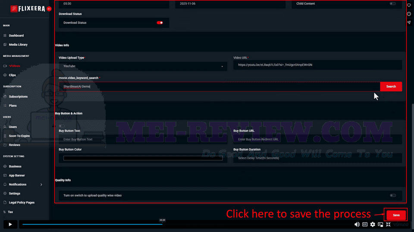The height and width of the screenshot is (232, 414).
Task: Click the Dashboard sidebar icon
Action: 5,36
